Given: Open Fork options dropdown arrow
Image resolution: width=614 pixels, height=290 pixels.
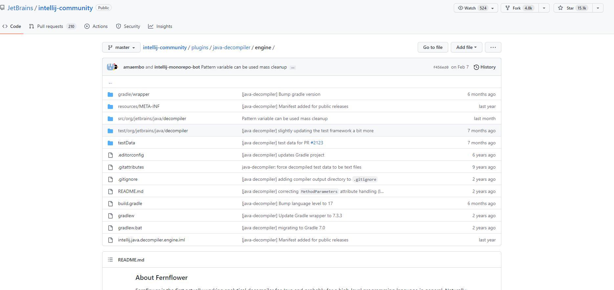Looking at the screenshot, I should pyautogui.click(x=544, y=8).
